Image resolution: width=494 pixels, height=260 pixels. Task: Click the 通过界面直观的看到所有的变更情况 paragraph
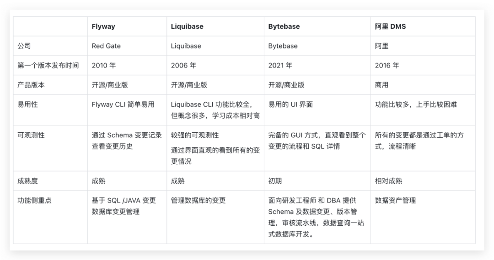pos(215,156)
